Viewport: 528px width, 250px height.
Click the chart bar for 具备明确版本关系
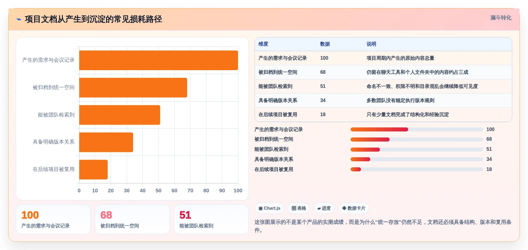click(106, 142)
